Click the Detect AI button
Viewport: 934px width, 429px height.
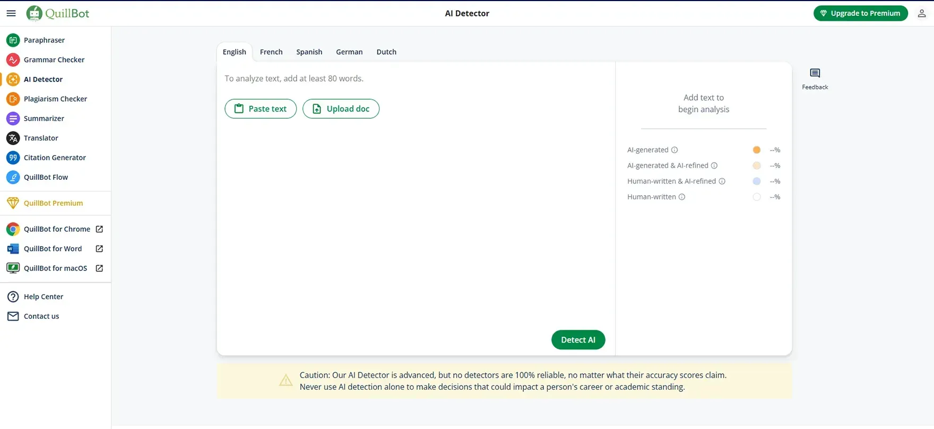578,340
